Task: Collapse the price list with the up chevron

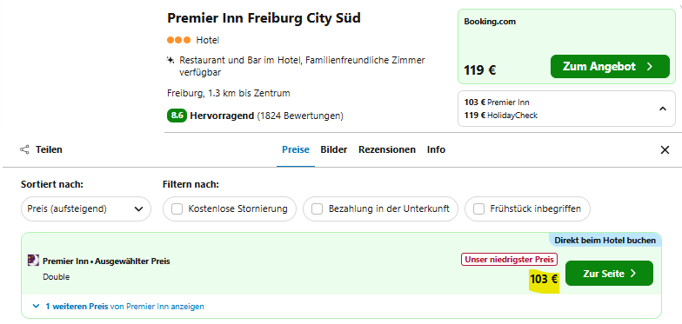Action: point(663,109)
